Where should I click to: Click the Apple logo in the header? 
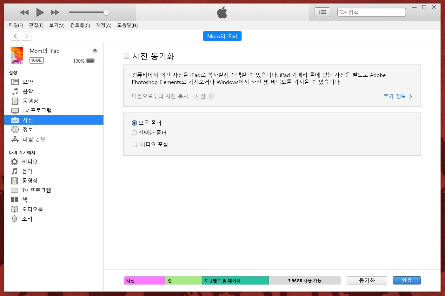point(222,12)
